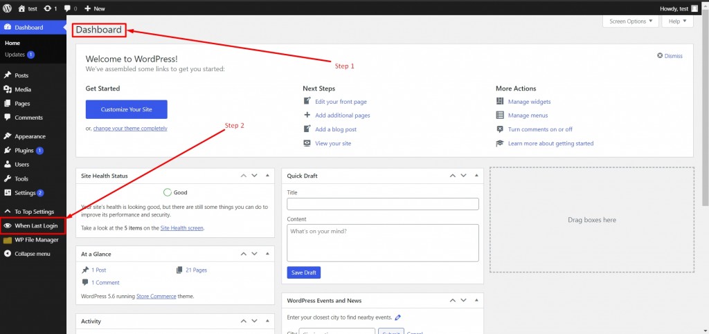Click the Collapse menu arrow icon
This screenshot has width=709, height=334.
7,254
